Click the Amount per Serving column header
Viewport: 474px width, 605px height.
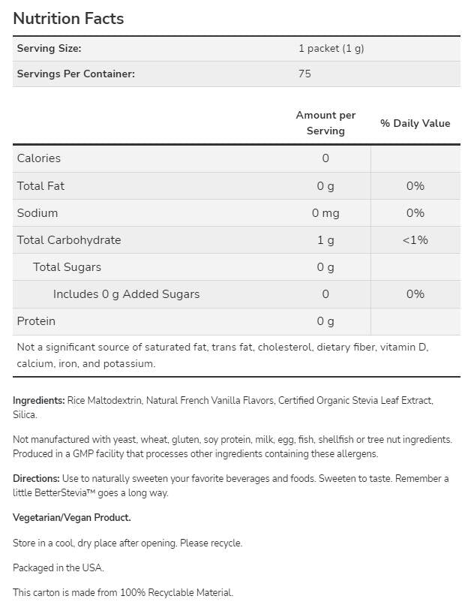pyautogui.click(x=325, y=123)
